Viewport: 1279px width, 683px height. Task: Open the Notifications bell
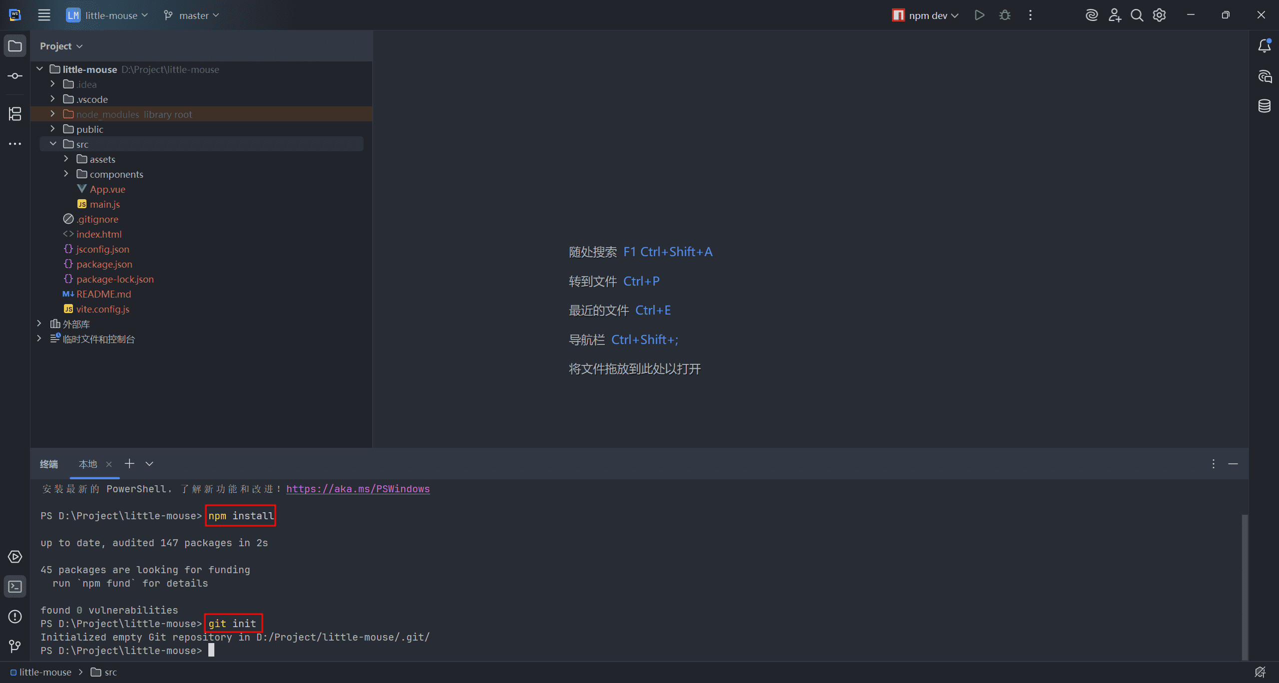point(1264,46)
